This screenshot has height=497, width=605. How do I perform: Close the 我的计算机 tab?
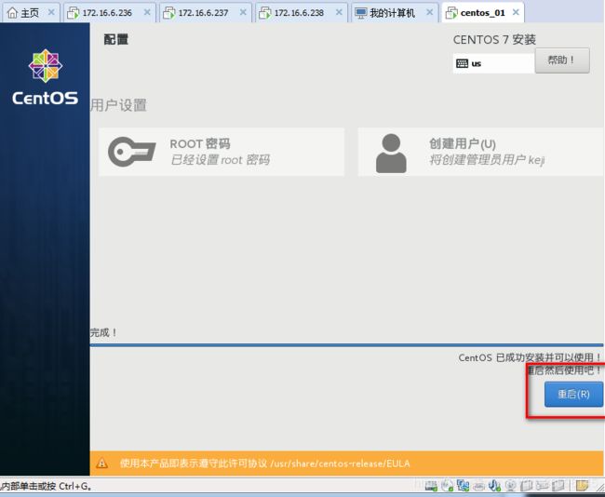[429, 12]
